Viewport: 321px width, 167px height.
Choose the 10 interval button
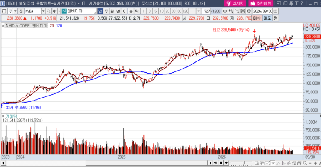pyautogui.click(x=162, y=11)
